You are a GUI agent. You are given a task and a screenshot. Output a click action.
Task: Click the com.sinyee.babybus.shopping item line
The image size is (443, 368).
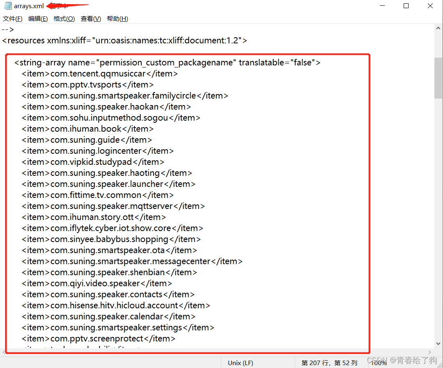coord(111,239)
